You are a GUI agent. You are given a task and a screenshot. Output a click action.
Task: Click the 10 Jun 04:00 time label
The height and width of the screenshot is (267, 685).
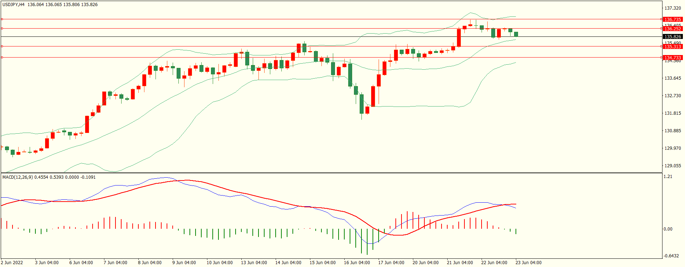point(220,263)
